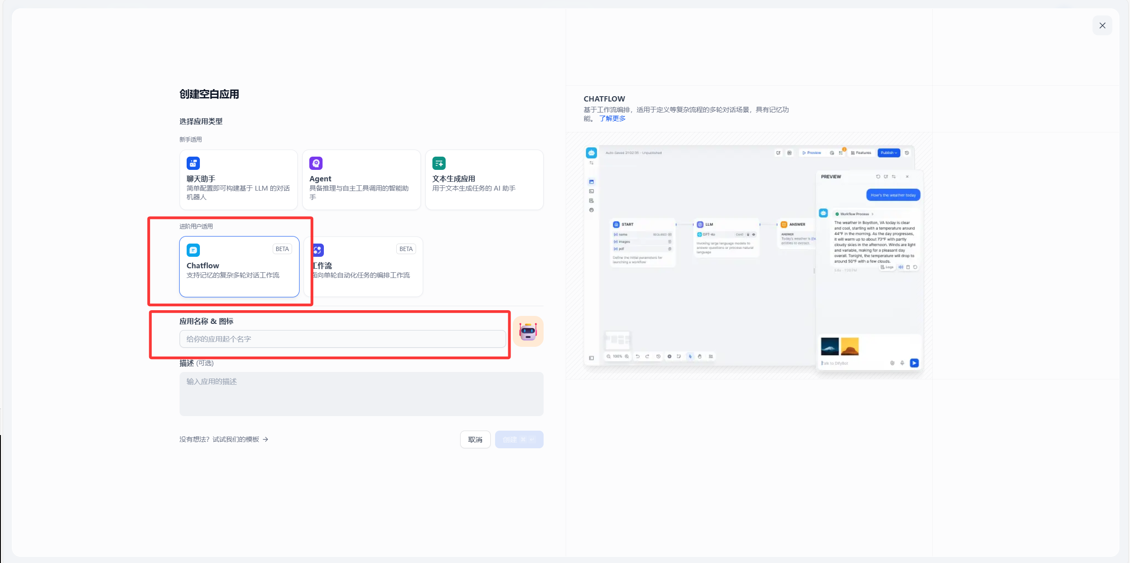Click the paperclip attachment icon in the chat input
Screen dimensions: 1130x563
tap(893, 363)
